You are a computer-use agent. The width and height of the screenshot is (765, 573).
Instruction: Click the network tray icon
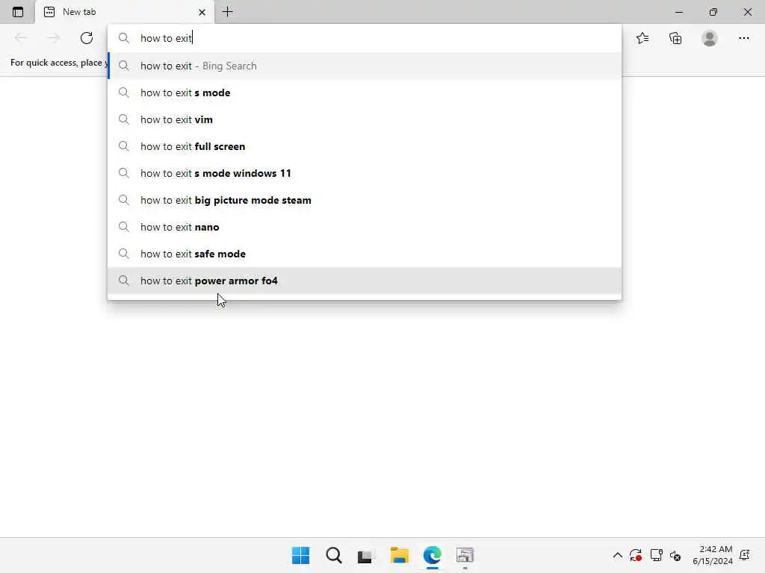pyautogui.click(x=656, y=555)
